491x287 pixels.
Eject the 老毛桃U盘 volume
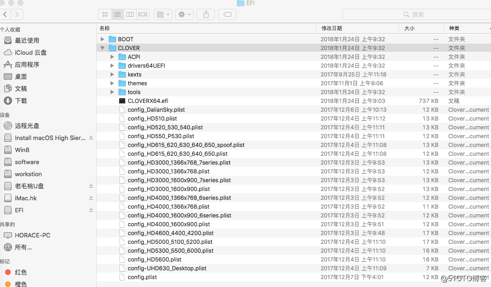point(91,186)
